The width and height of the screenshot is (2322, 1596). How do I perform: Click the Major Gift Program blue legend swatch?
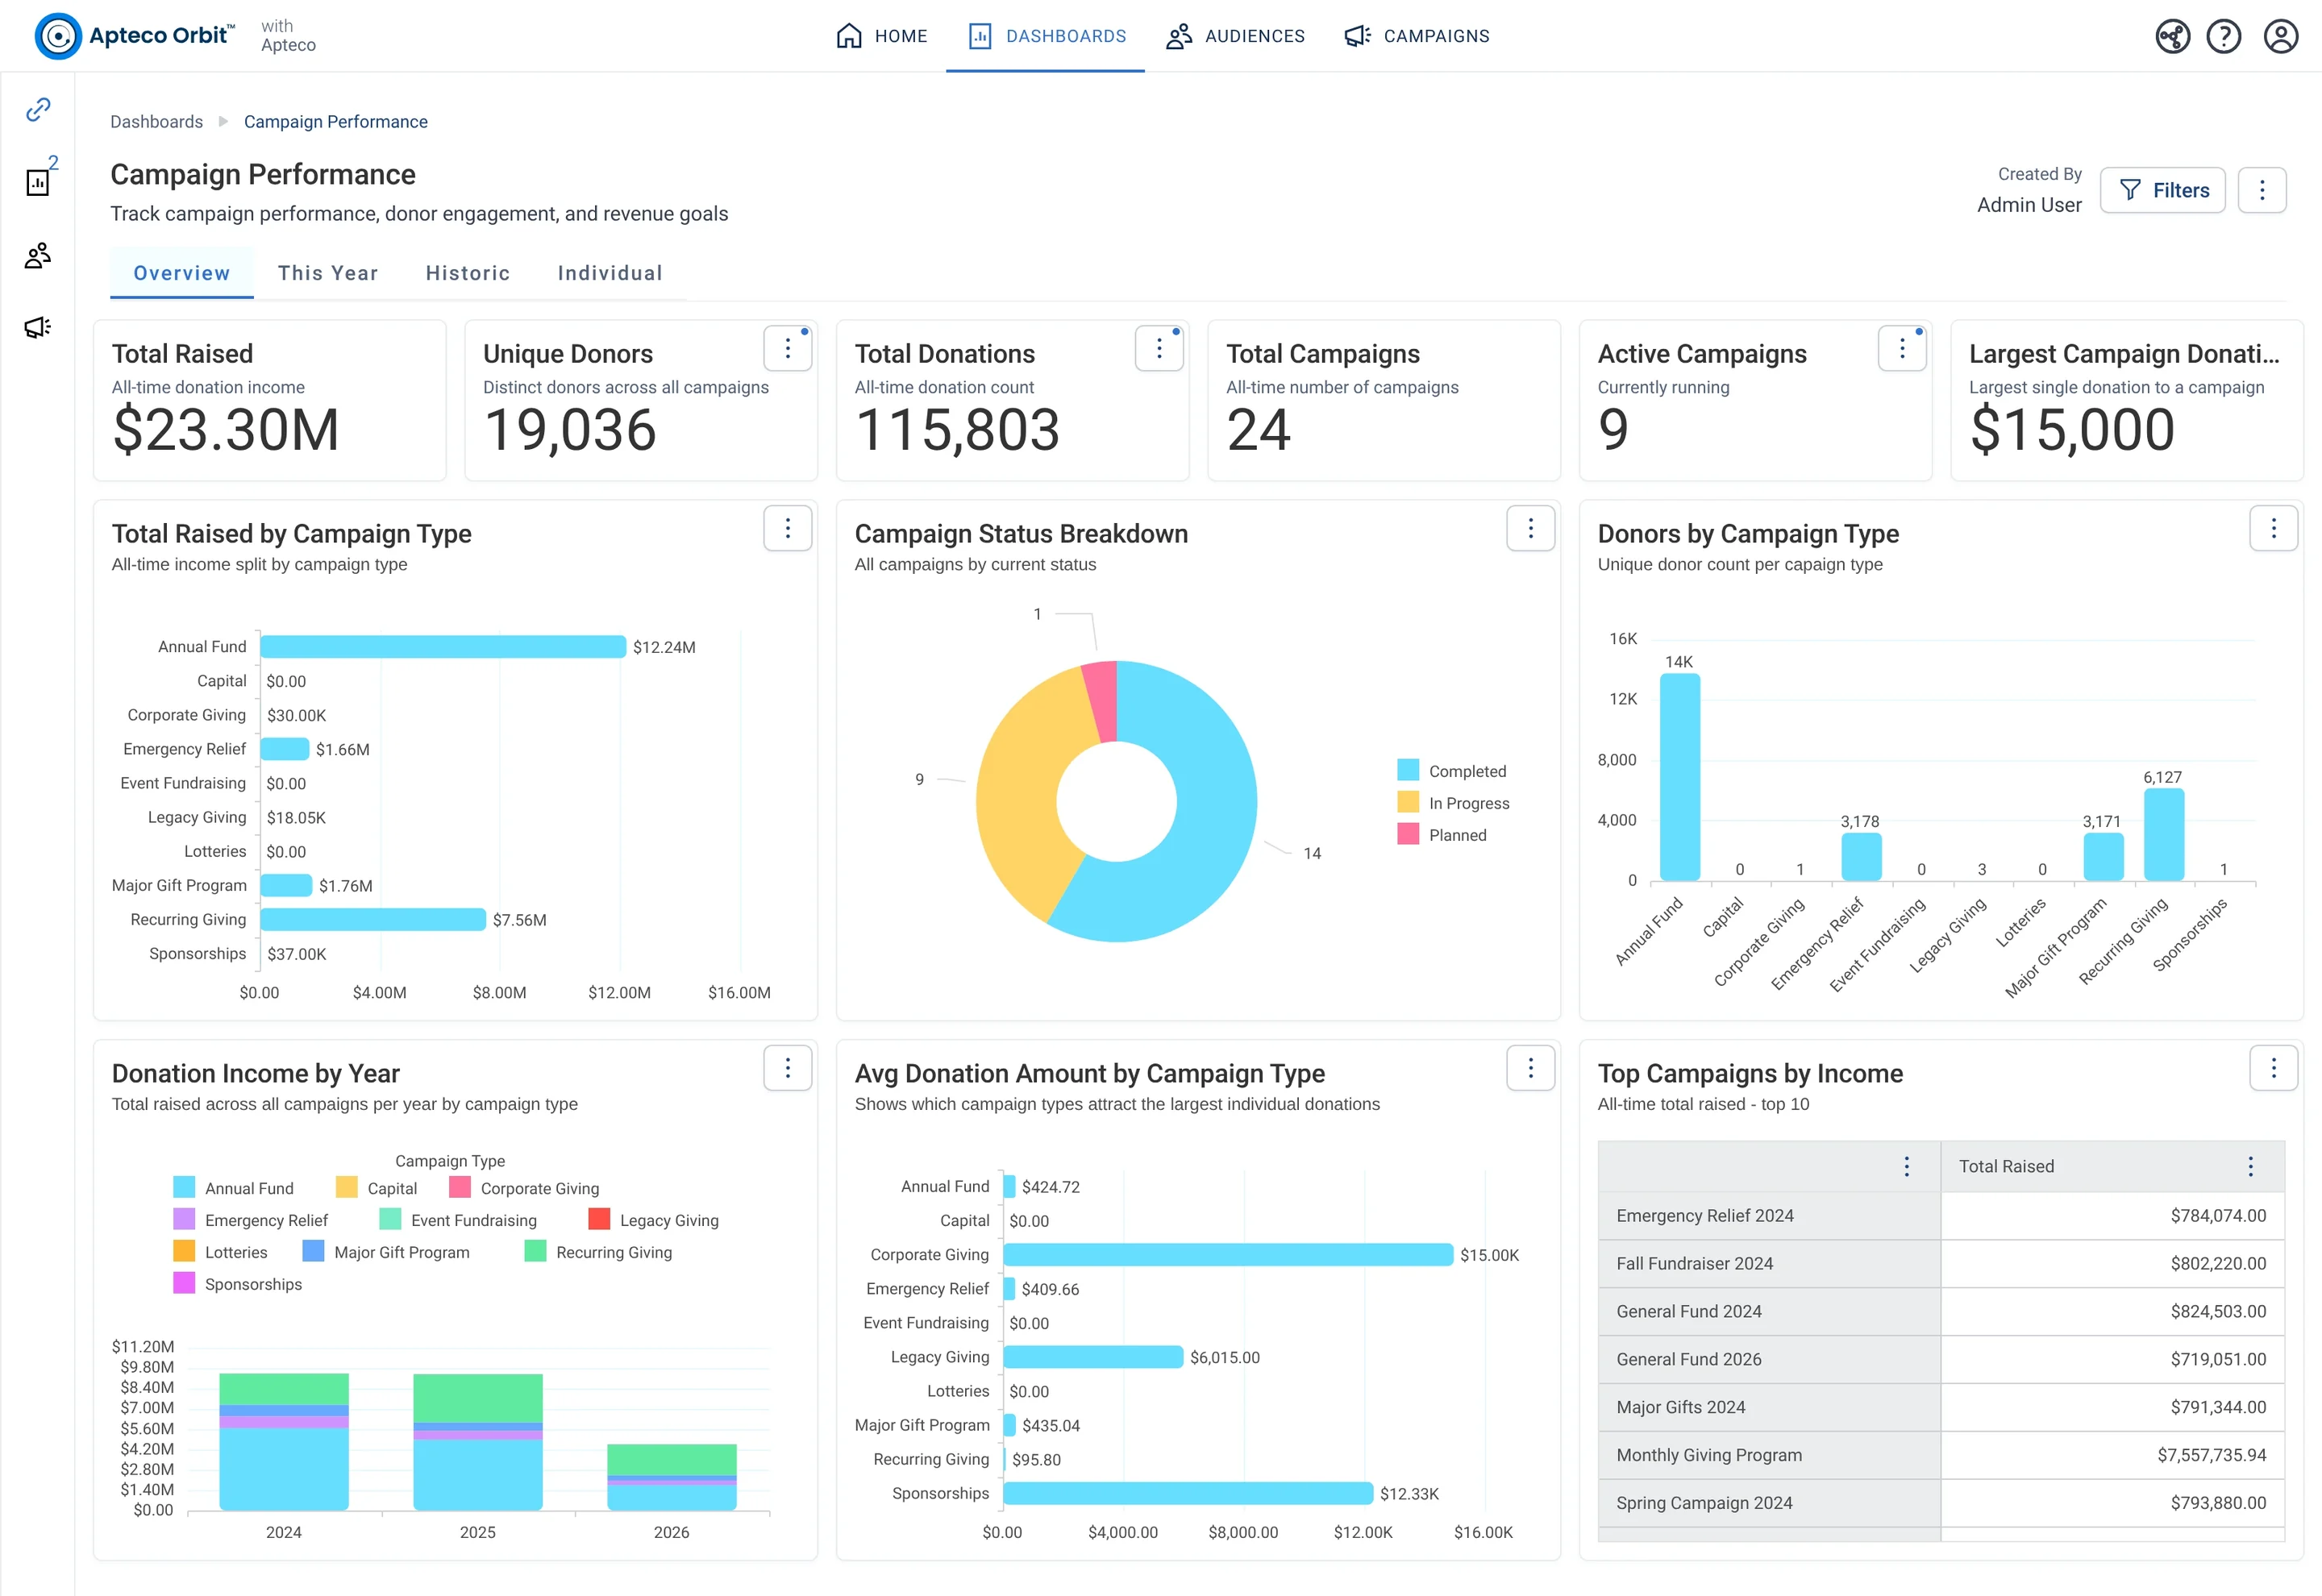tap(313, 1252)
